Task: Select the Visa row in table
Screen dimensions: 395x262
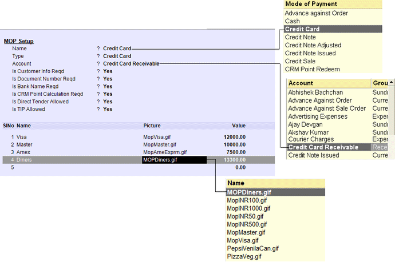Action: click(x=22, y=137)
